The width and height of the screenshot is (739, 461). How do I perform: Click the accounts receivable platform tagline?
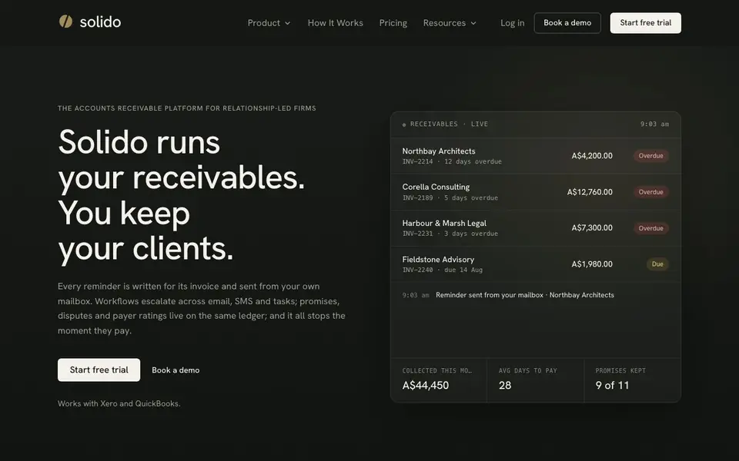pyautogui.click(x=186, y=108)
